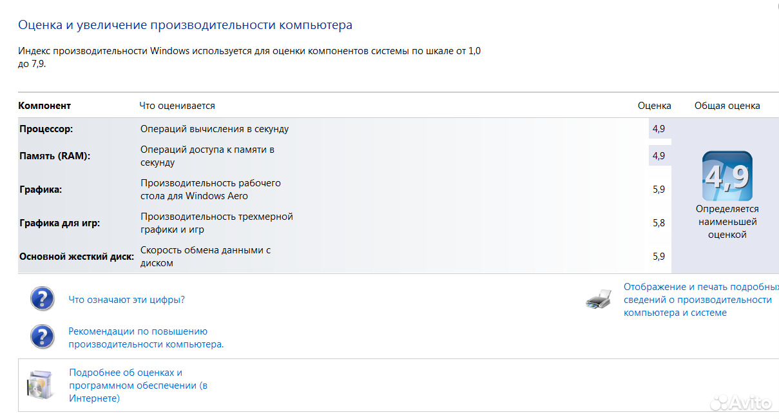Image resolution: width=779 pixels, height=419 pixels.
Task: Click the help icon beside "Что означают эти цифры?"
Action: pos(43,299)
